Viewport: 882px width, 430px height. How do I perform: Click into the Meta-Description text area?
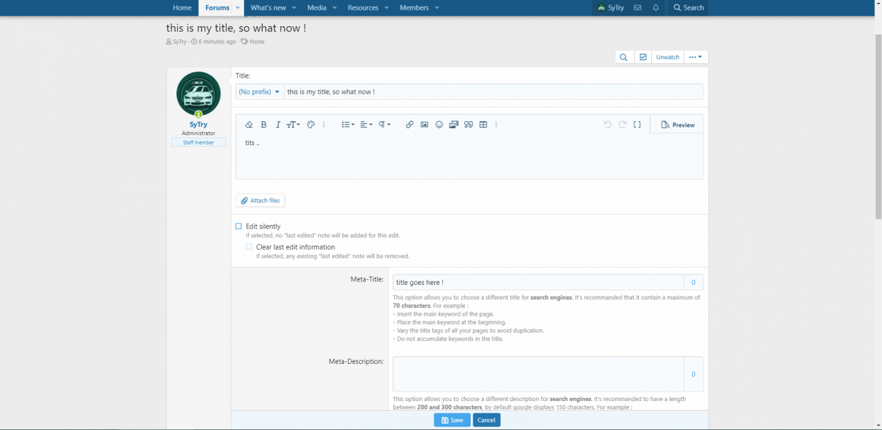point(538,374)
